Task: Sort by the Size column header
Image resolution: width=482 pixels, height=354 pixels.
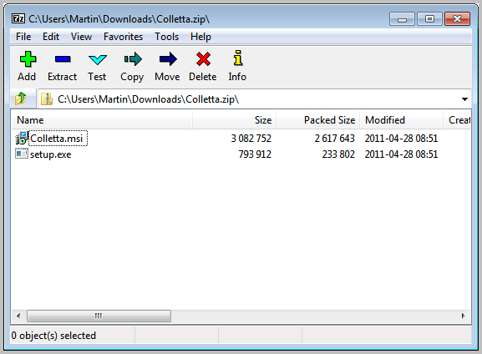Action: pos(234,120)
